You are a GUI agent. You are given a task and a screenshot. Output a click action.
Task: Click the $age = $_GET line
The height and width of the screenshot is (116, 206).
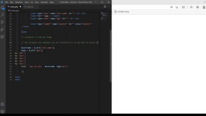tap(32, 50)
